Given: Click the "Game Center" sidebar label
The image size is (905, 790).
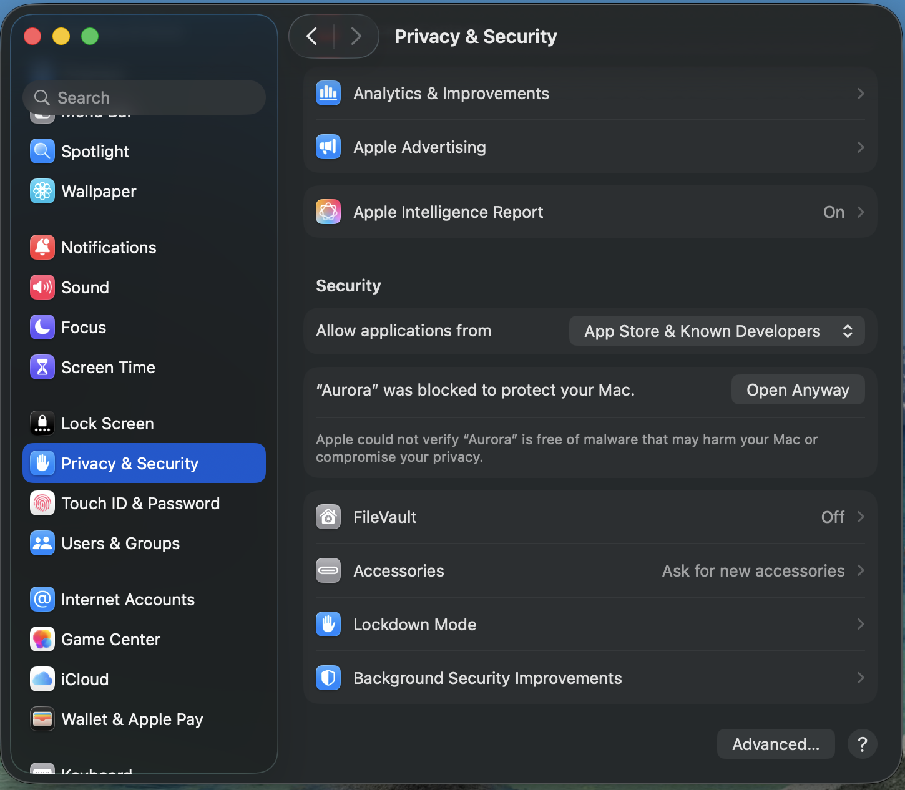Looking at the screenshot, I should pyautogui.click(x=110, y=640).
